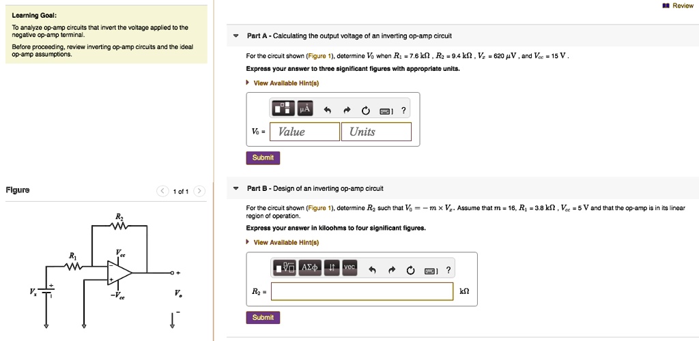Image resolution: width=699 pixels, height=341 pixels.
Task: Collapse Part A section triangle
Action: click(236, 35)
